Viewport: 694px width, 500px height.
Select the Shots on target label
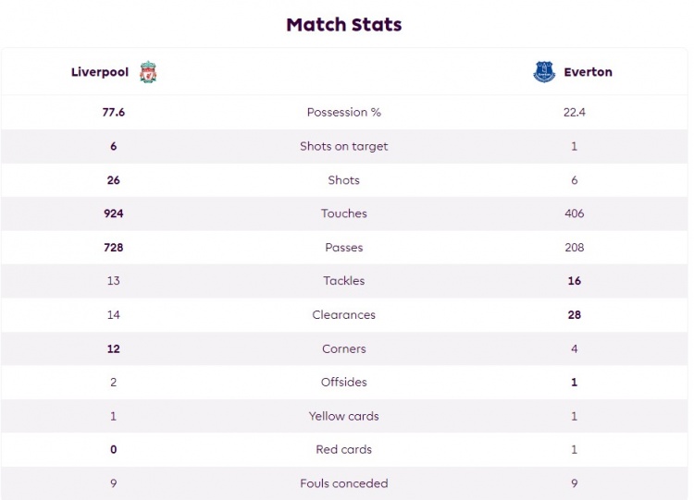344,146
